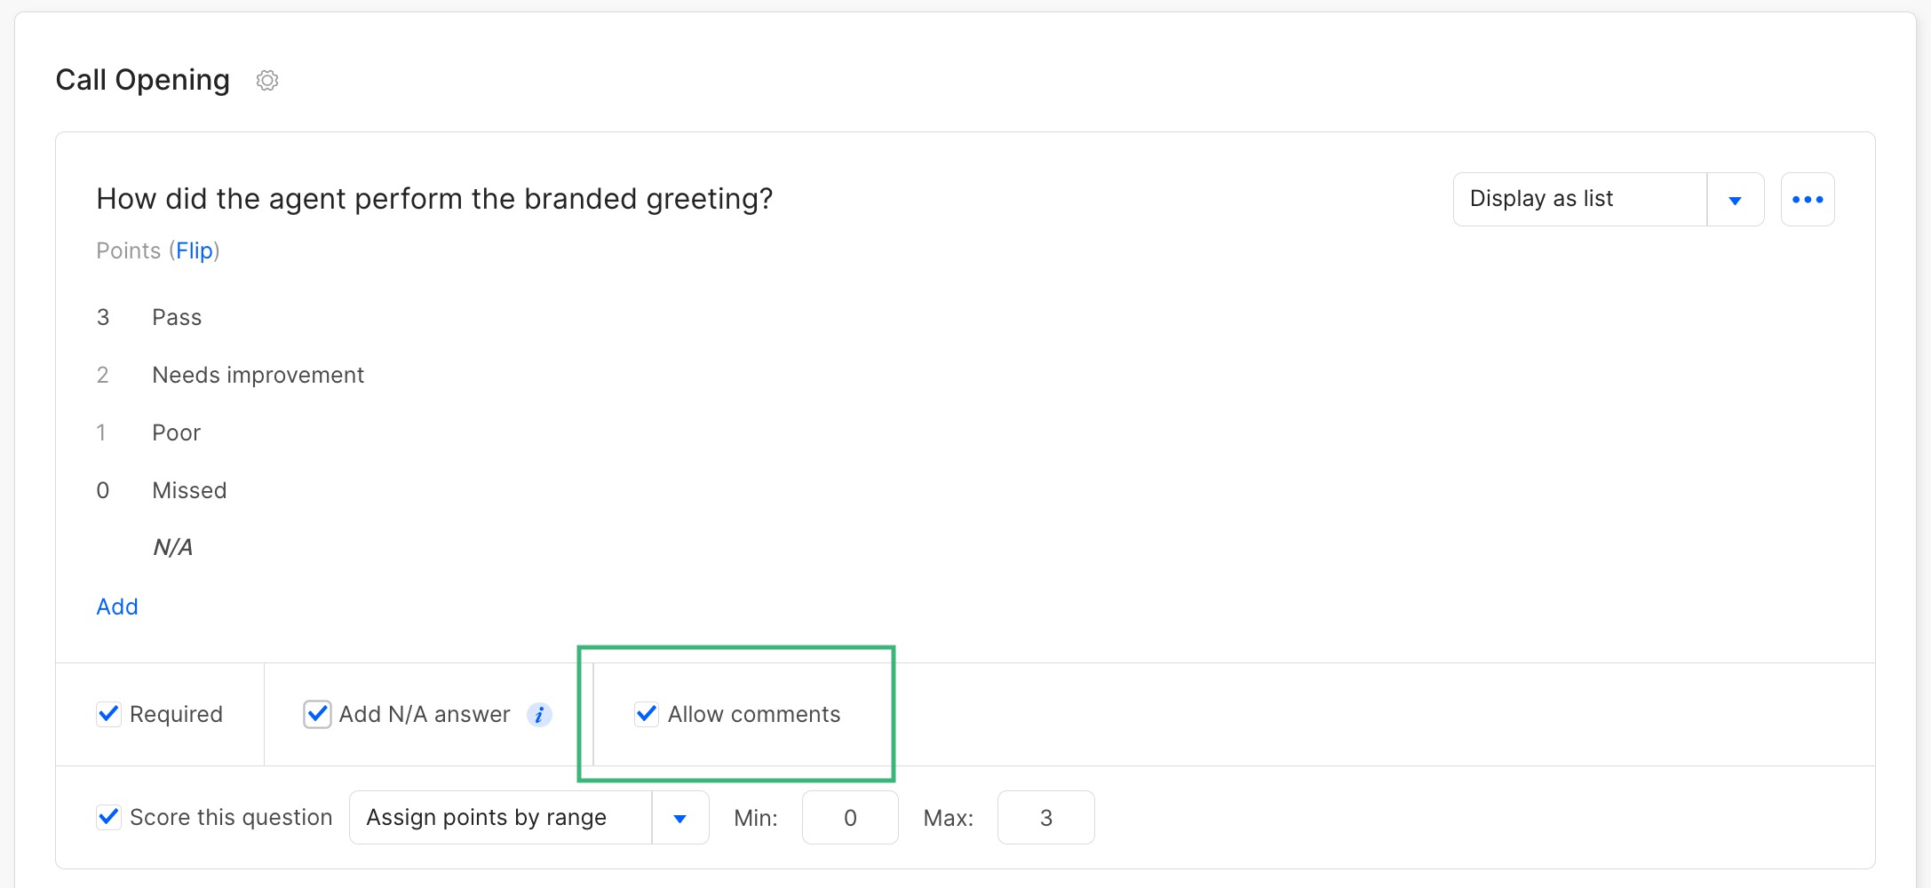The image size is (1931, 888).
Task: Click the Poor answer label
Action: pos(175,432)
